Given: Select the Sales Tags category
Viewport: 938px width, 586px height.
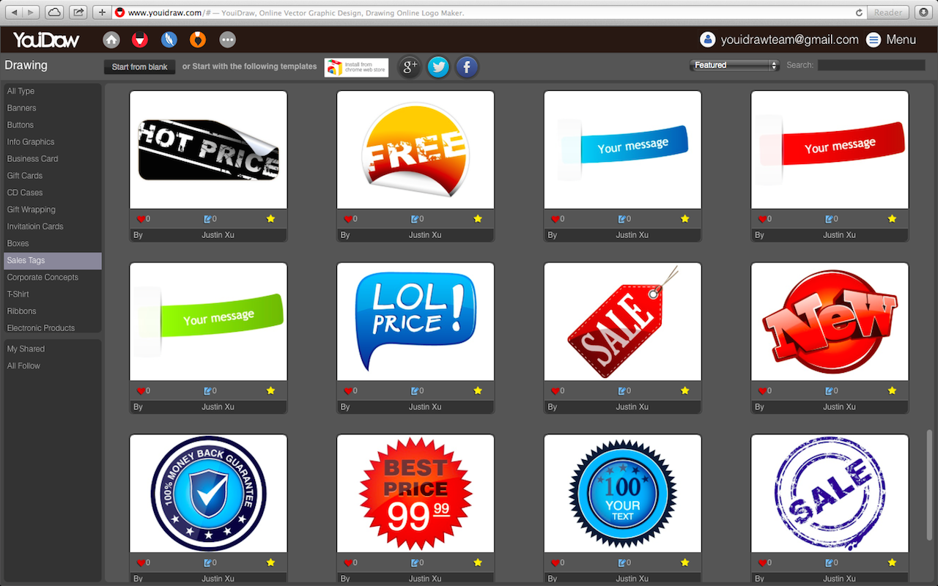Looking at the screenshot, I should (26, 260).
